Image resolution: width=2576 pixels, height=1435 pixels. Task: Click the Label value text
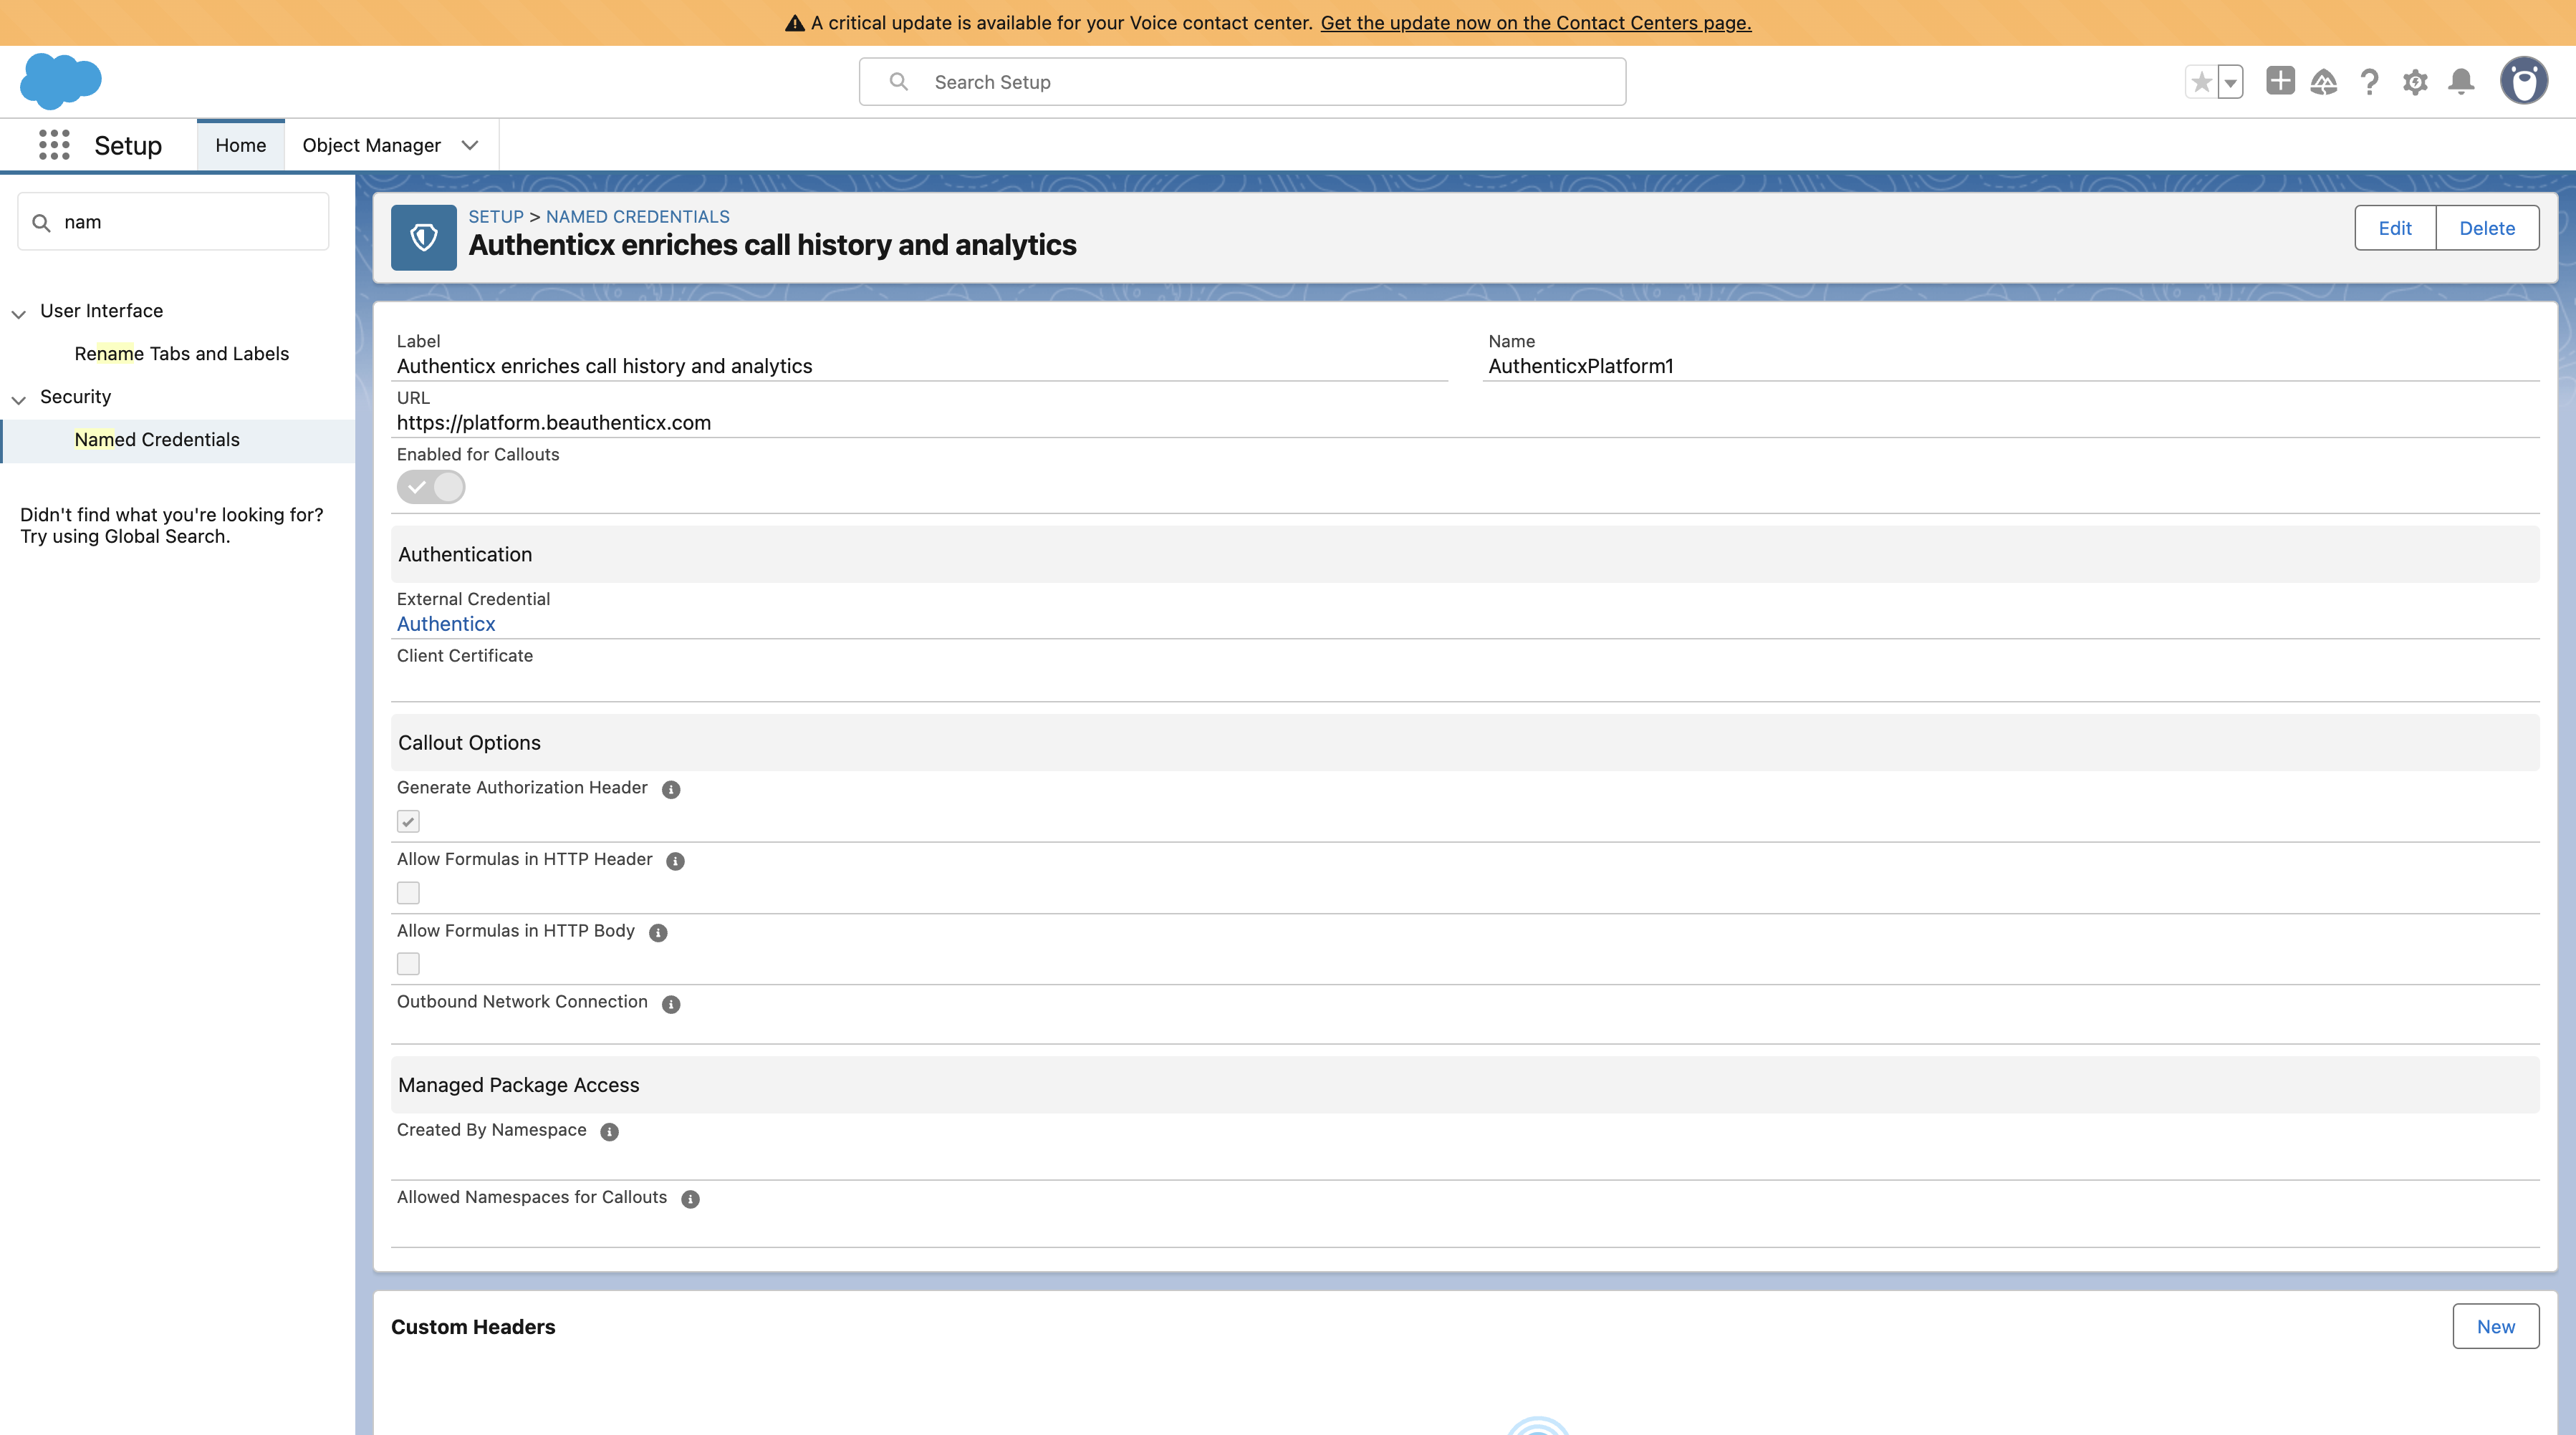pyautogui.click(x=605, y=366)
